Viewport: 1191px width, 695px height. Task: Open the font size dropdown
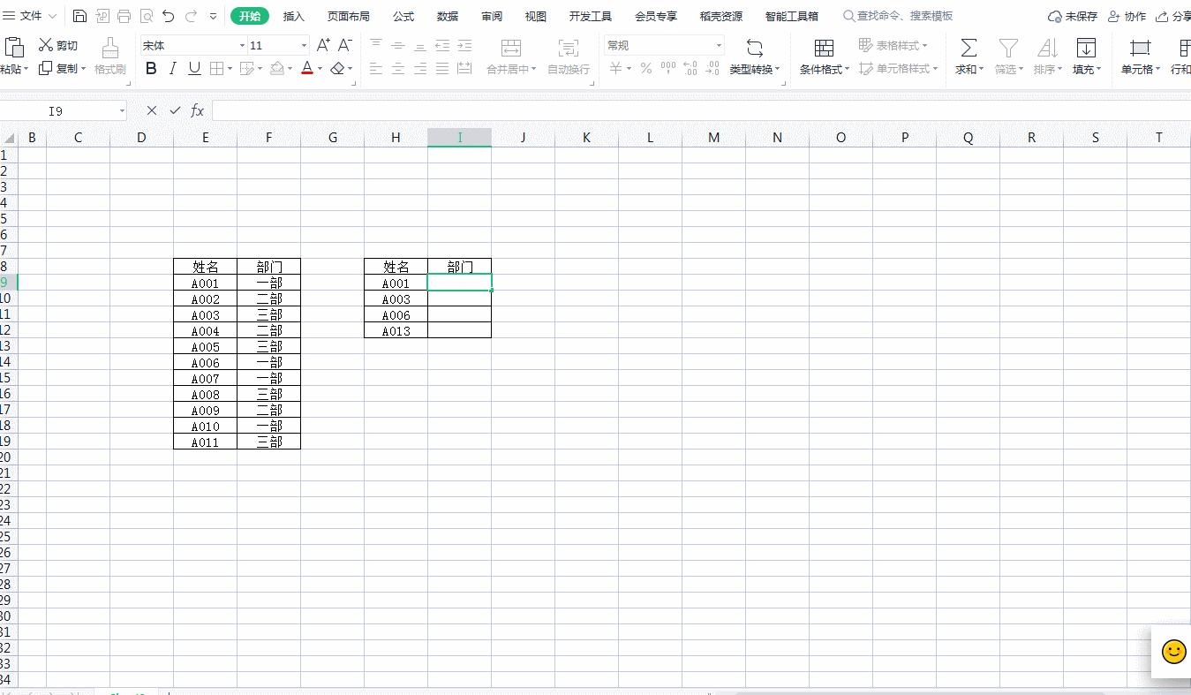[303, 44]
